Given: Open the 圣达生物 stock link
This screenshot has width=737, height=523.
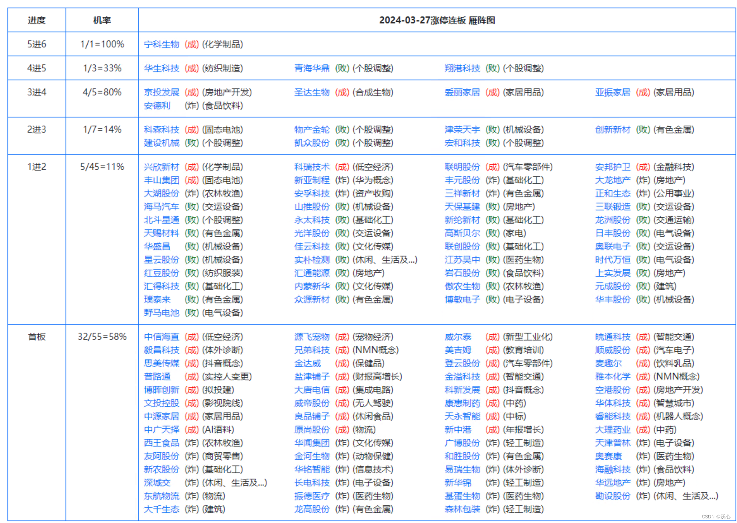Looking at the screenshot, I should [312, 92].
